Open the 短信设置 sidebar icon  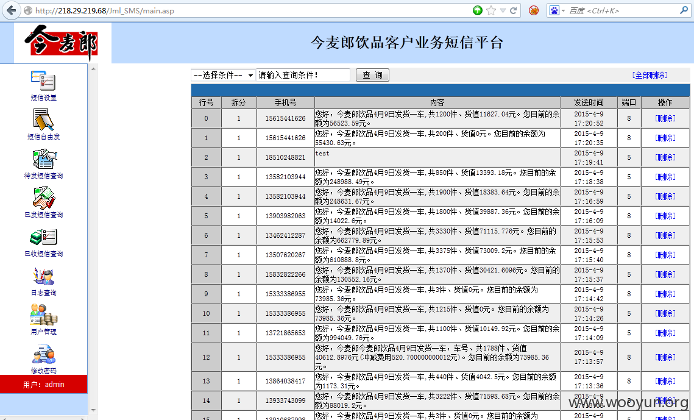pos(43,81)
